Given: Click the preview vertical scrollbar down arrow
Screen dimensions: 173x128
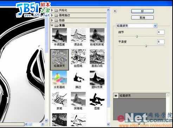Looking at the screenshot, I should 46,120.
